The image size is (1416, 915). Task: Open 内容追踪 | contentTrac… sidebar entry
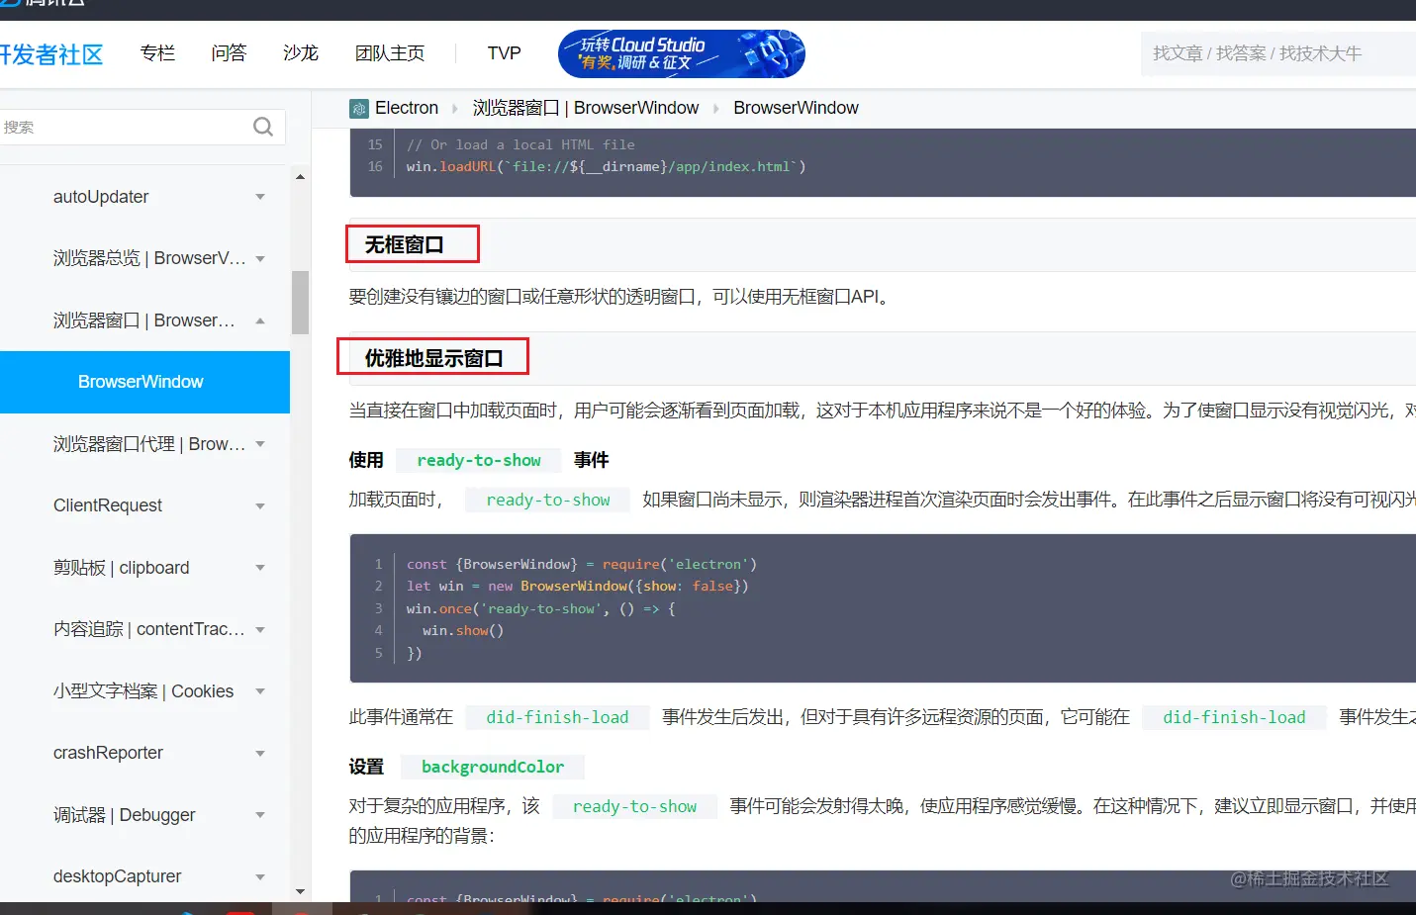(x=149, y=629)
